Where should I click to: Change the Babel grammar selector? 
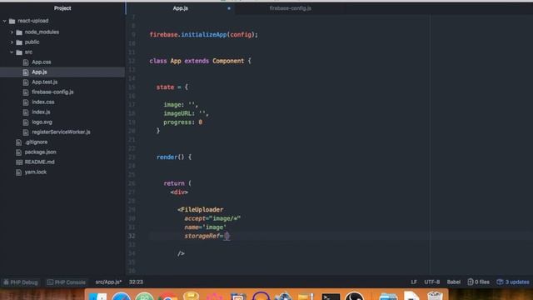(x=453, y=282)
